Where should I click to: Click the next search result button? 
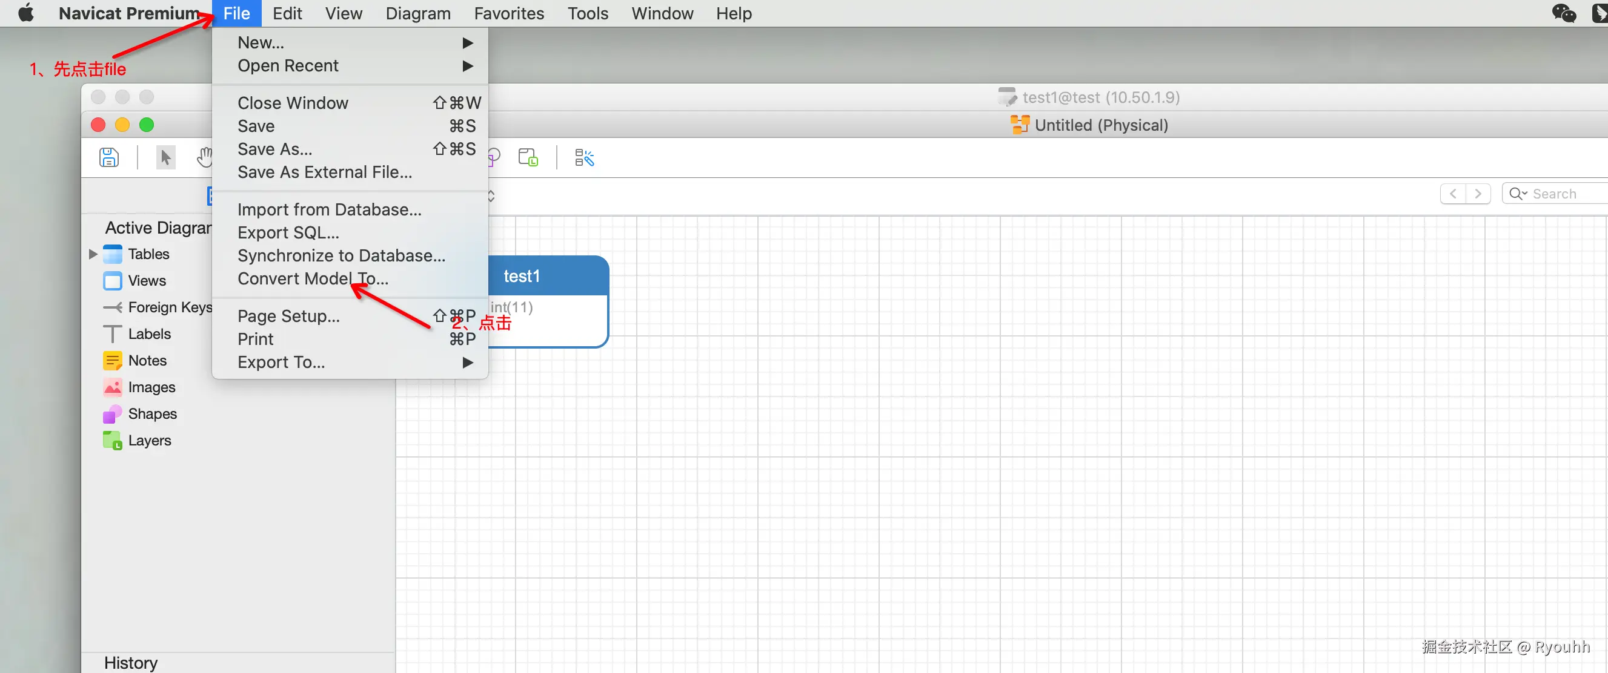click(x=1478, y=193)
